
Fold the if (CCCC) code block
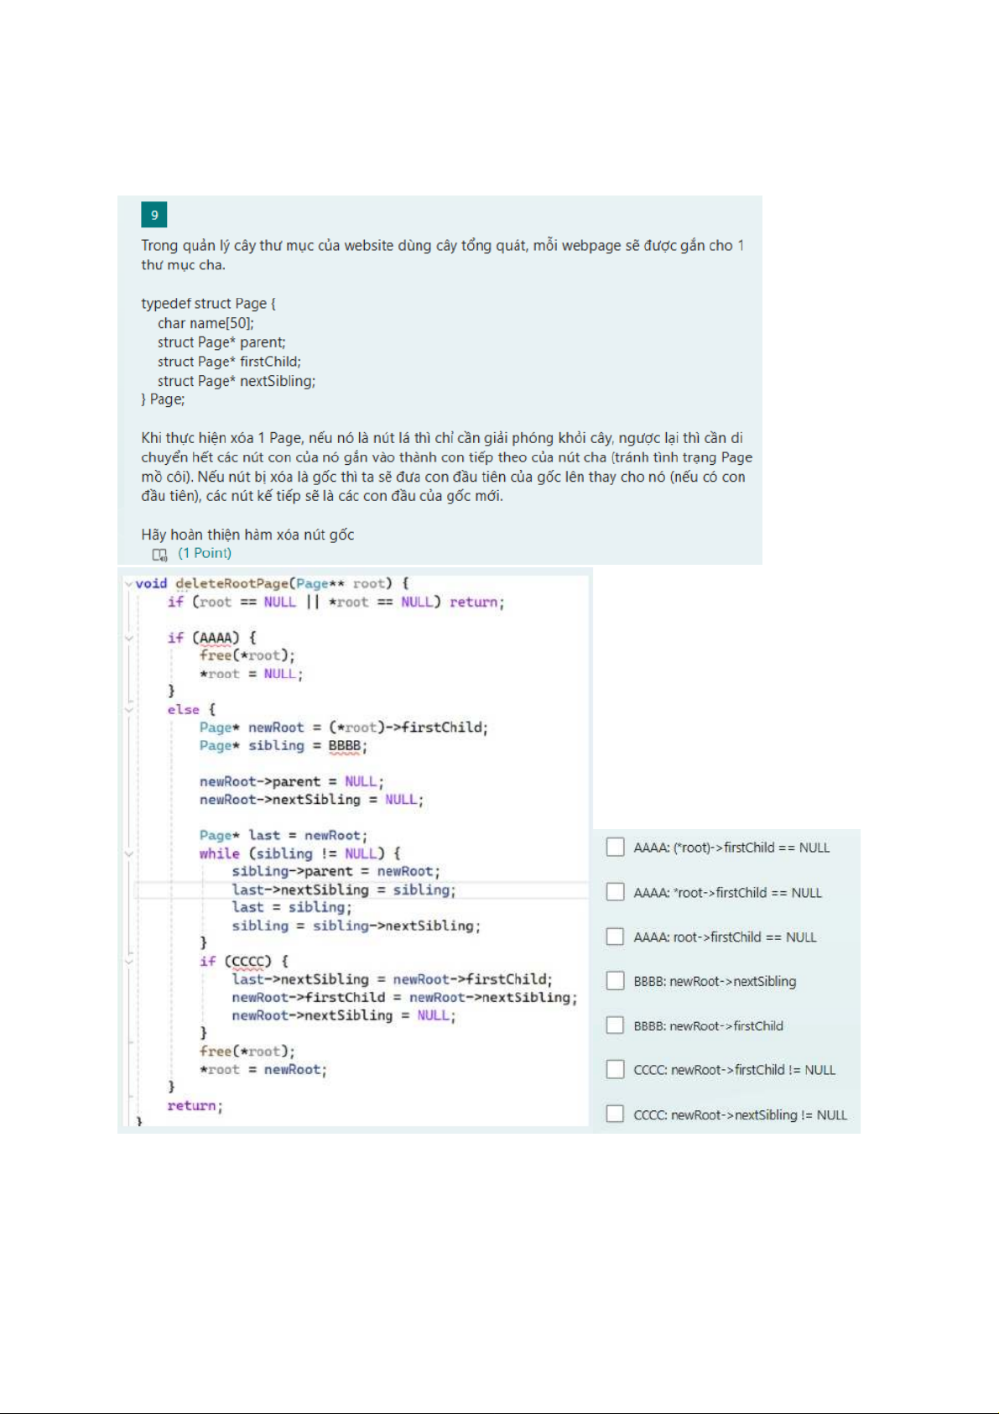pos(128,962)
